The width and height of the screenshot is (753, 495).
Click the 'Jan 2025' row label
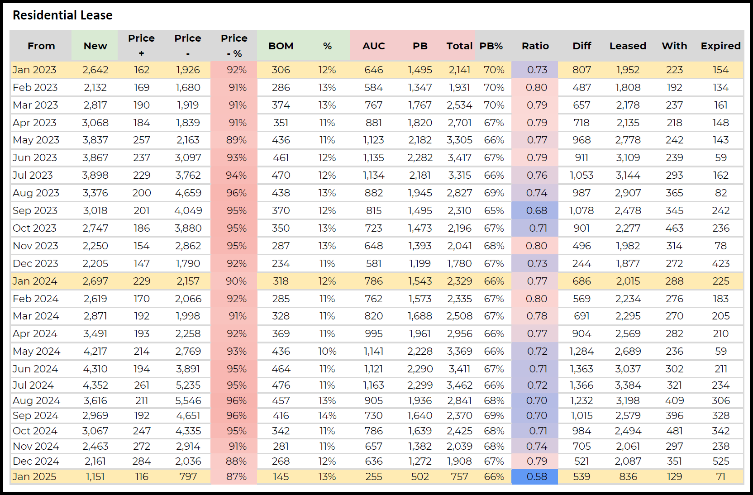(x=34, y=477)
